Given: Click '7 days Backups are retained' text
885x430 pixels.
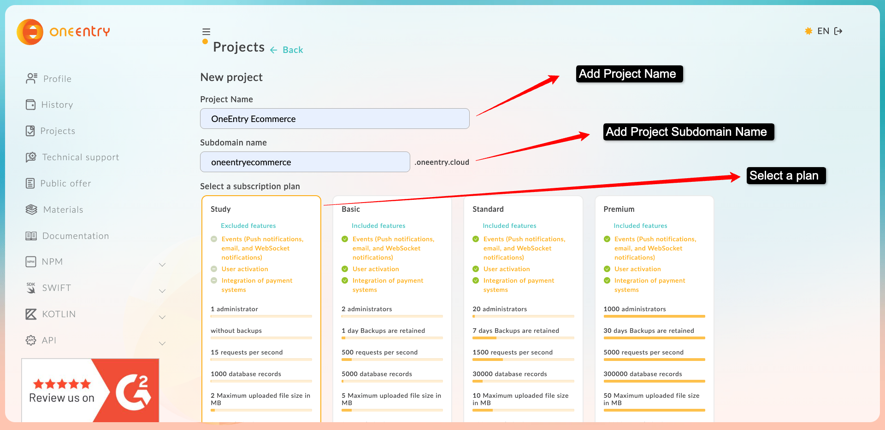Looking at the screenshot, I should click(516, 331).
